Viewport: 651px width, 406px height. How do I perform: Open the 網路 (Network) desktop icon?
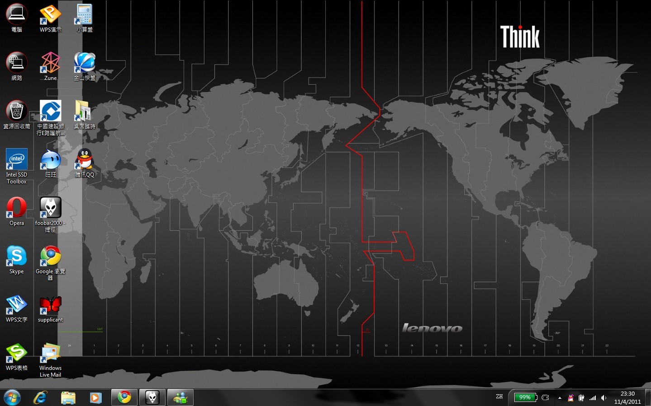pos(17,66)
